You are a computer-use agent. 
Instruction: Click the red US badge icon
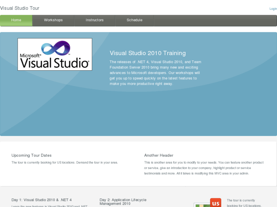tap(216, 202)
